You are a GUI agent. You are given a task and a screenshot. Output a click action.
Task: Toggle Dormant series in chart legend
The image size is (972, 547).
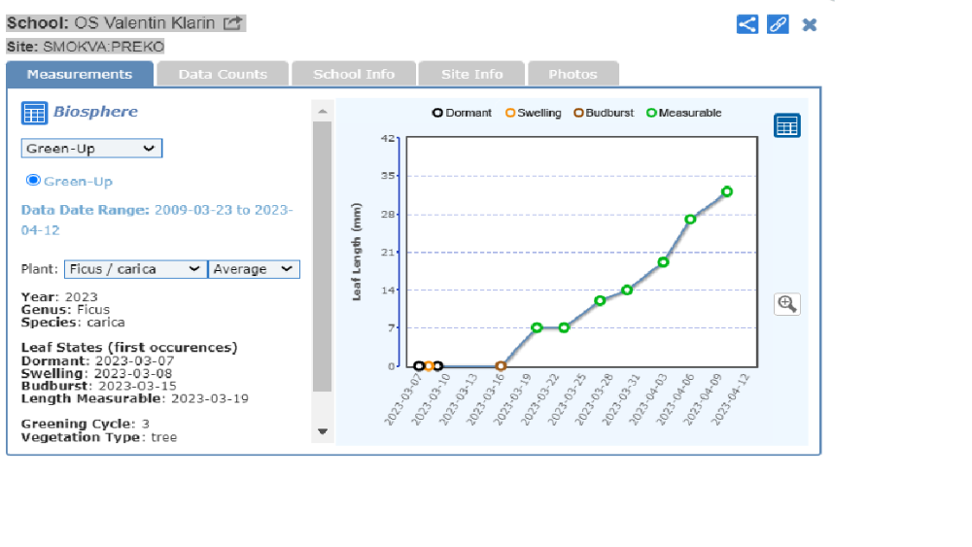point(462,113)
